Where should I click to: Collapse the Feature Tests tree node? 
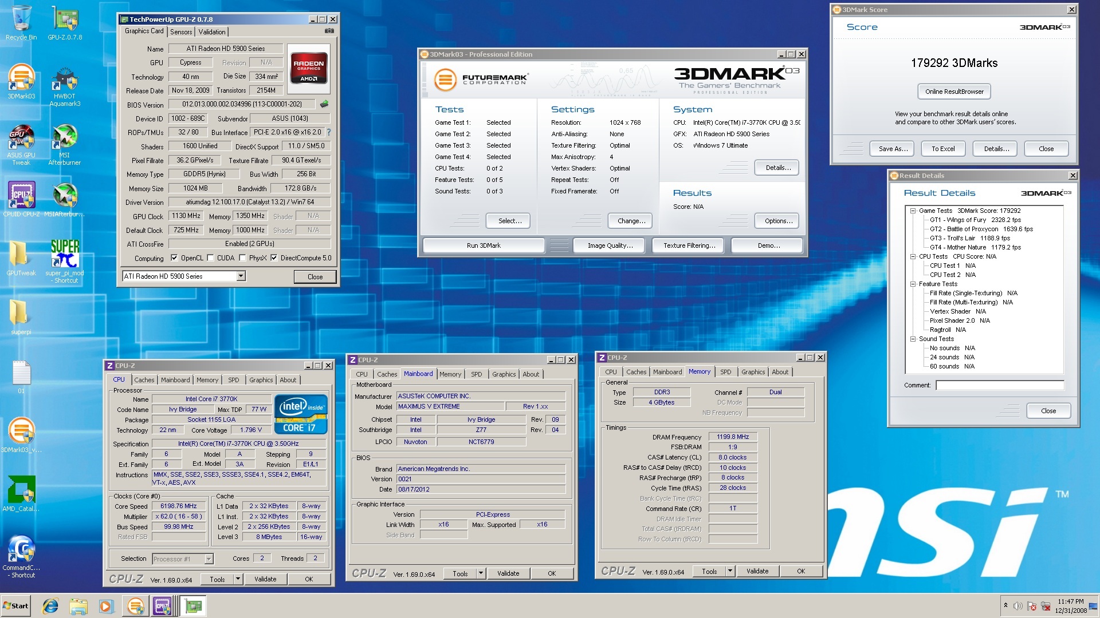pyautogui.click(x=913, y=284)
